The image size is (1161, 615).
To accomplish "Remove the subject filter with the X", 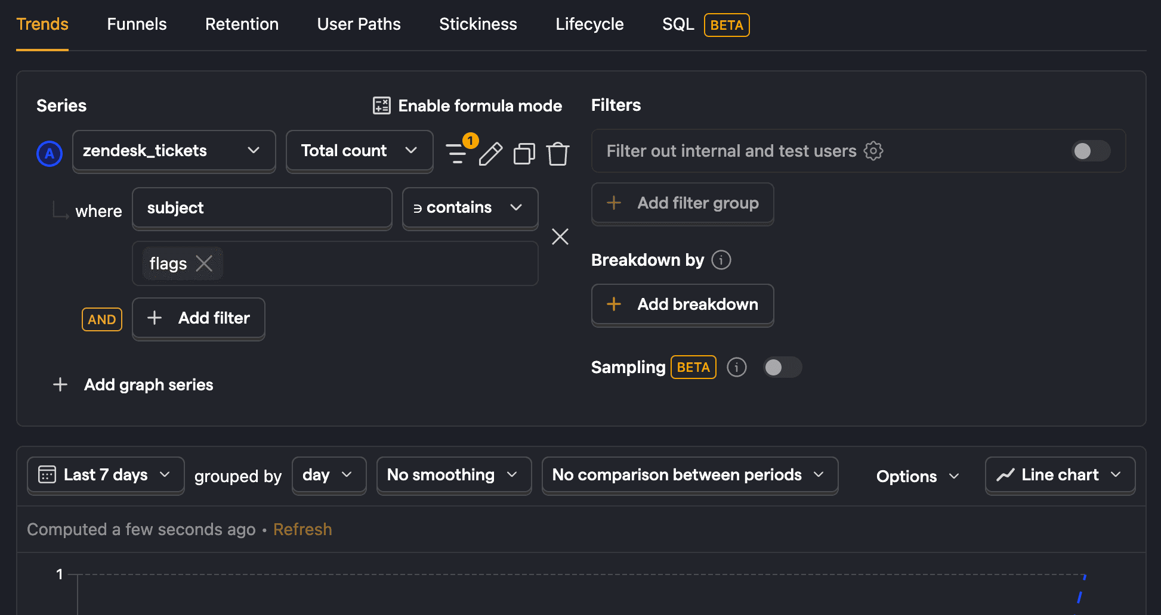I will tap(560, 237).
